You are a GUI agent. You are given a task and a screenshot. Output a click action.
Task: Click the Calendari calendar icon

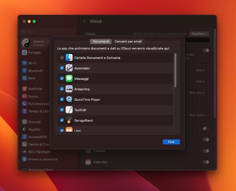tap(88, 162)
